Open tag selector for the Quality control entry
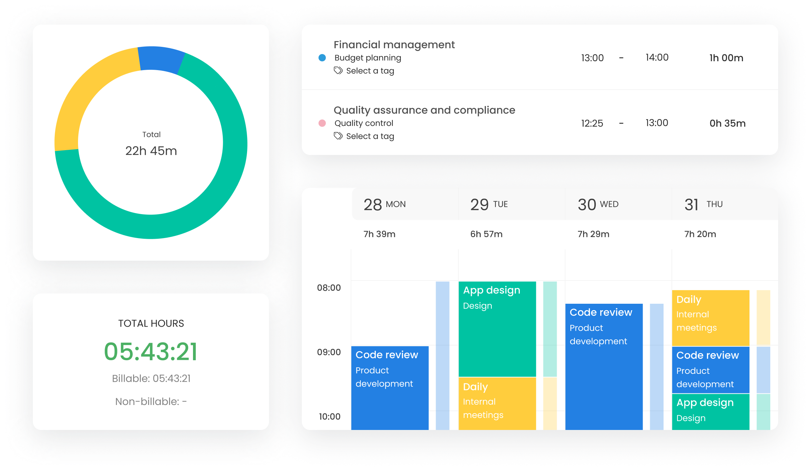The height and width of the screenshot is (471, 811). point(370,136)
